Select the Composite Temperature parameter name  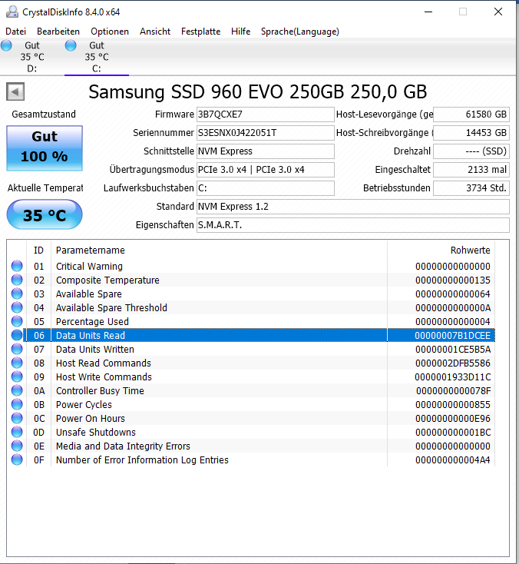[107, 280]
